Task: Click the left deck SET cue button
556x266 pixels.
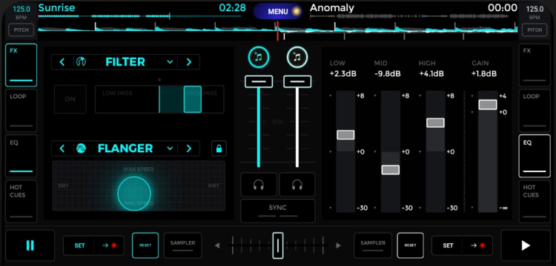Action: point(79,245)
